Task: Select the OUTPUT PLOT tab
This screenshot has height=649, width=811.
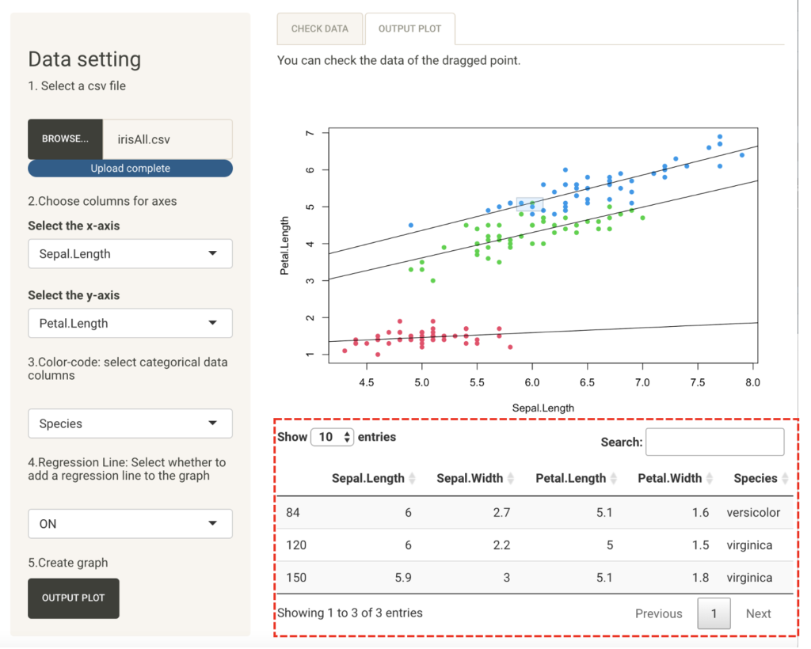Action: 409,28
